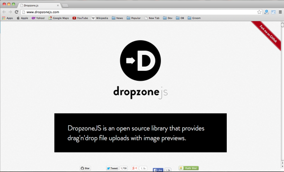Click the blue window extension icon in toolbar

pos(273,12)
